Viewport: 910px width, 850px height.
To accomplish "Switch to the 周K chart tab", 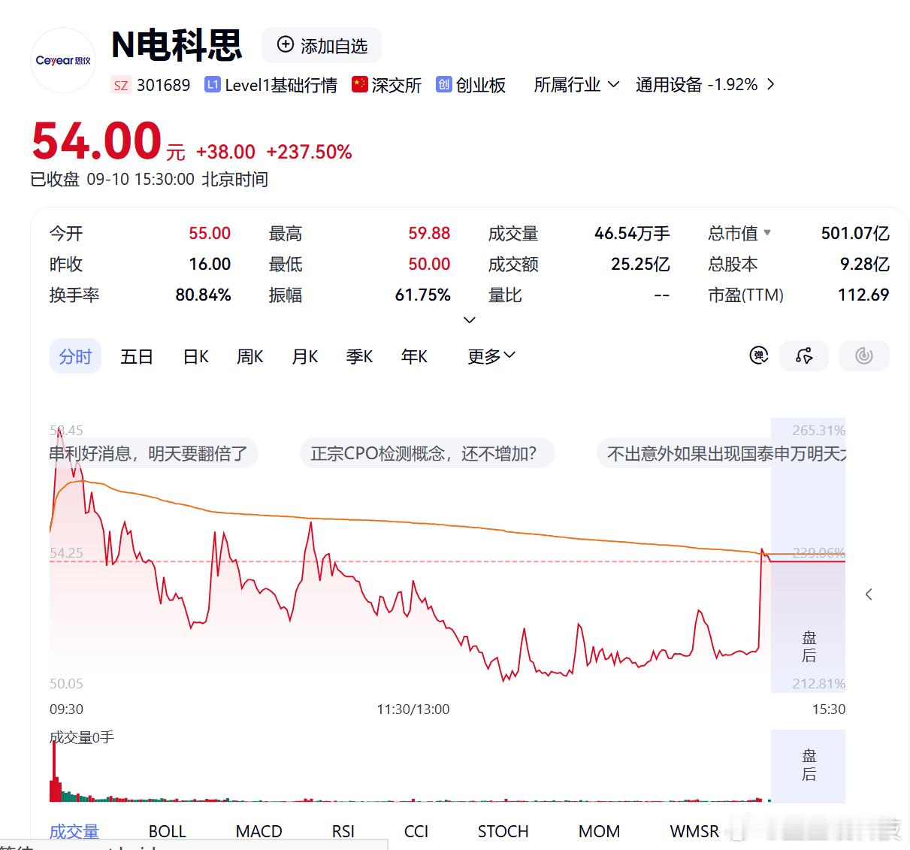I will click(x=250, y=356).
